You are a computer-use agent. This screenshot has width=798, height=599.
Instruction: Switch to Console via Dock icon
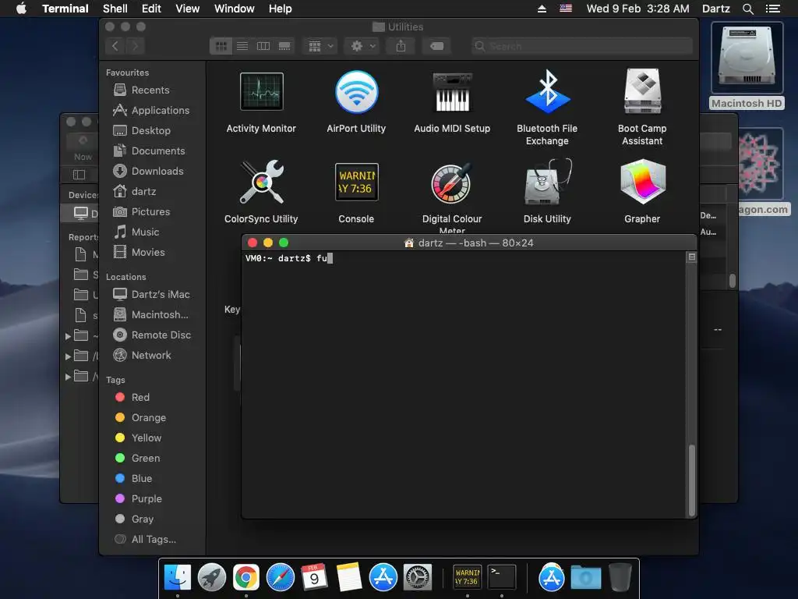[x=467, y=578]
